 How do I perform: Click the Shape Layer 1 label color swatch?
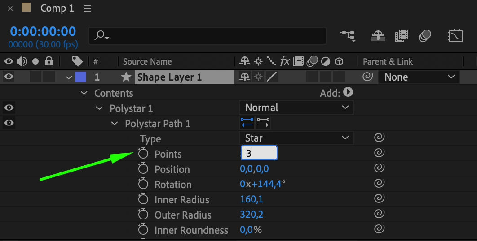point(81,77)
